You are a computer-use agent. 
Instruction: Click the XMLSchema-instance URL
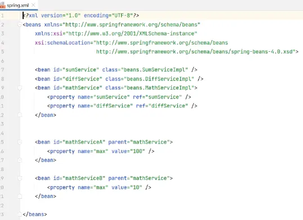(131, 34)
